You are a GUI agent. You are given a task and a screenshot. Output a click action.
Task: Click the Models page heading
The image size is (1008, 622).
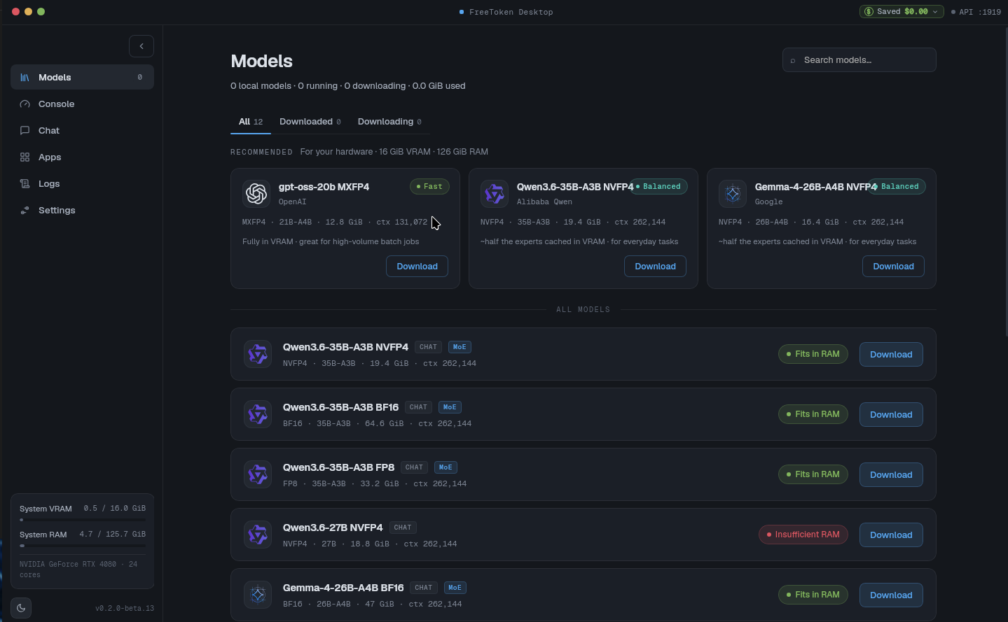coord(262,62)
